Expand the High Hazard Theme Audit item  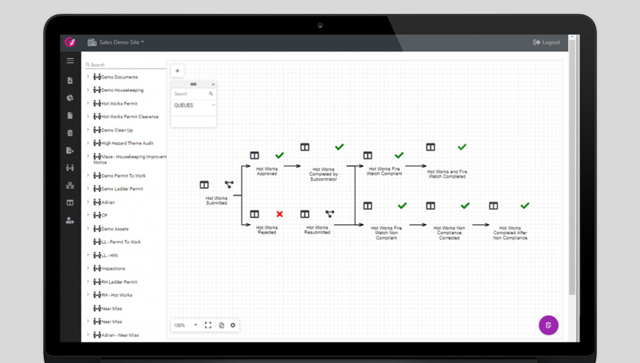(x=87, y=142)
